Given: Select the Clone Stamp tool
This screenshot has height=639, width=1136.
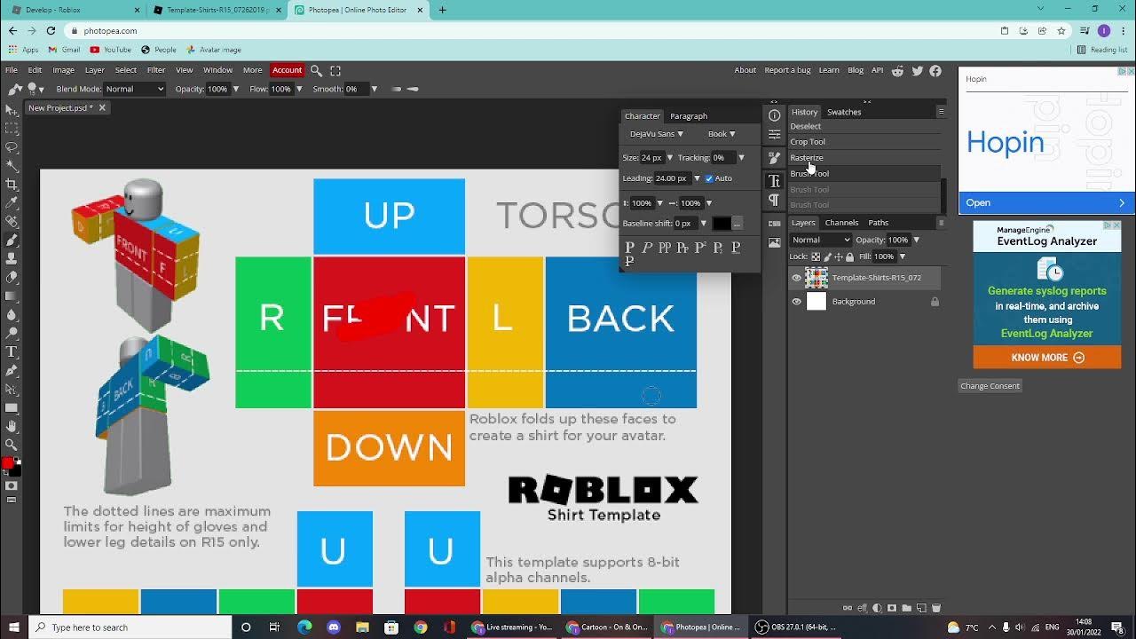Looking at the screenshot, I should pyautogui.click(x=12, y=259).
